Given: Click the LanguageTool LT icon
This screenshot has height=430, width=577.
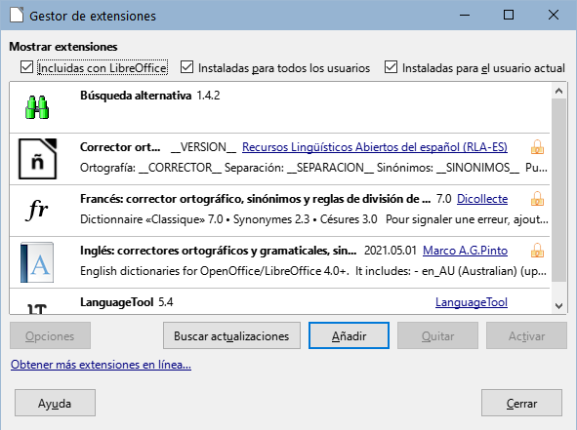Looking at the screenshot, I should (37, 309).
